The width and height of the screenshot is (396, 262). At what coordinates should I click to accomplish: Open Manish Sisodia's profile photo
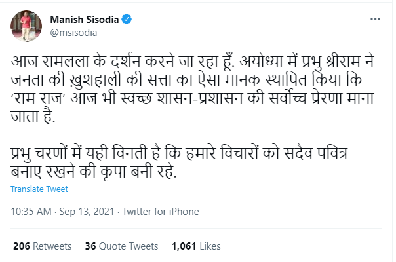24,24
